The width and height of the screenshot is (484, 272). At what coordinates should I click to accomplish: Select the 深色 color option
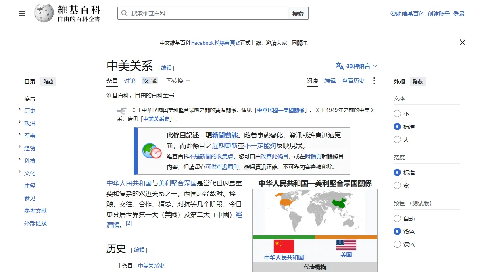tap(397, 244)
